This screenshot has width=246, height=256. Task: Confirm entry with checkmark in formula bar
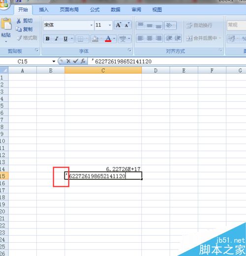tap(76, 61)
